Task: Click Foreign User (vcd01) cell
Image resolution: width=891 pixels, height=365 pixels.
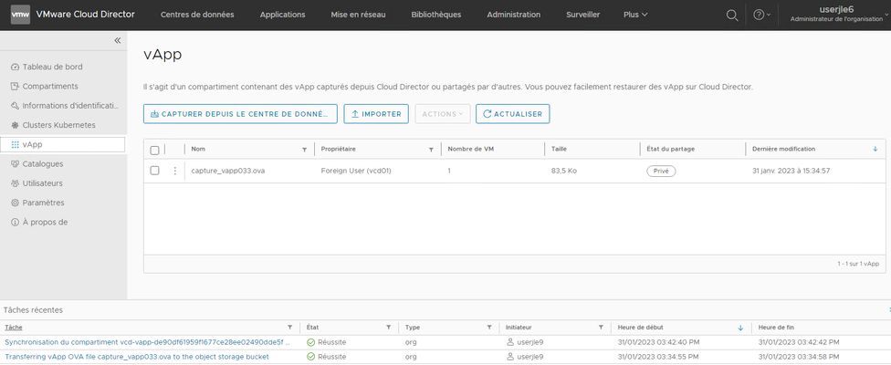Action: click(356, 171)
